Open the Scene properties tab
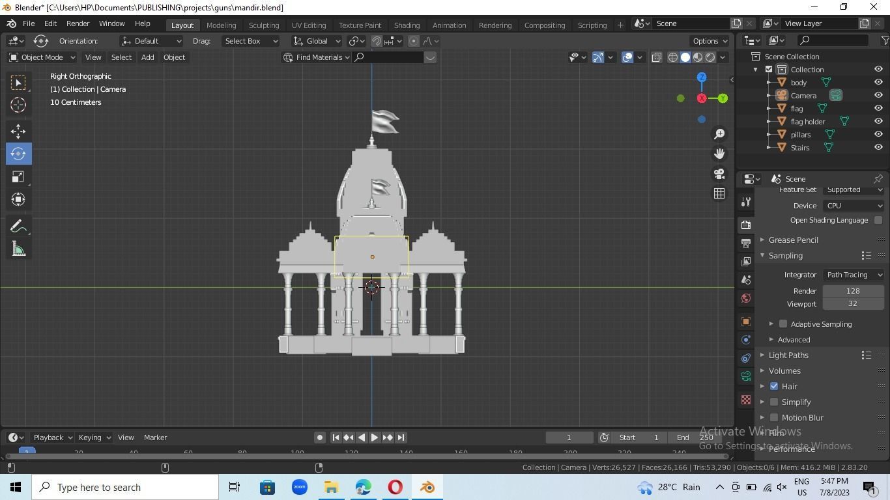 click(746, 279)
